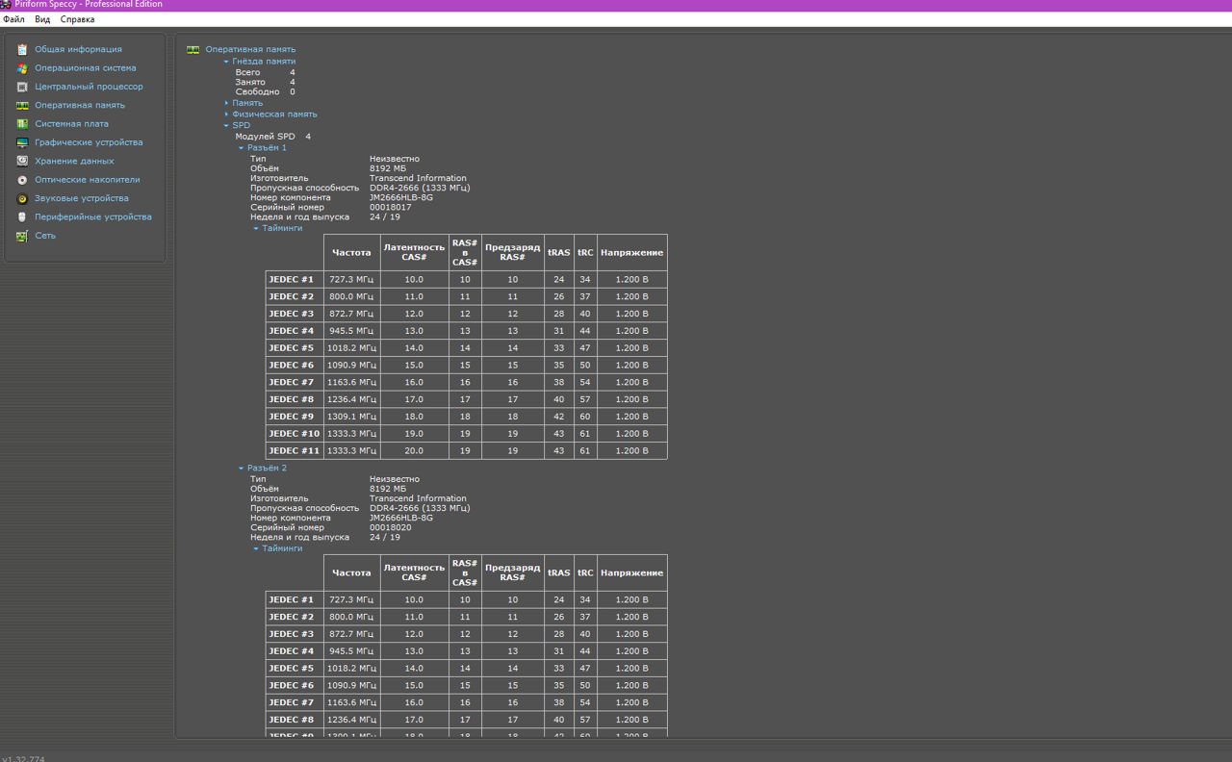Click the Частота column header in first table
This screenshot has height=762, width=1232.
(351, 253)
